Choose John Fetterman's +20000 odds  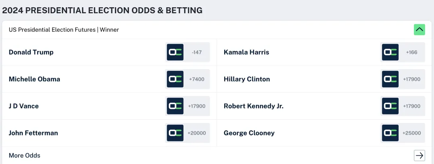click(197, 133)
